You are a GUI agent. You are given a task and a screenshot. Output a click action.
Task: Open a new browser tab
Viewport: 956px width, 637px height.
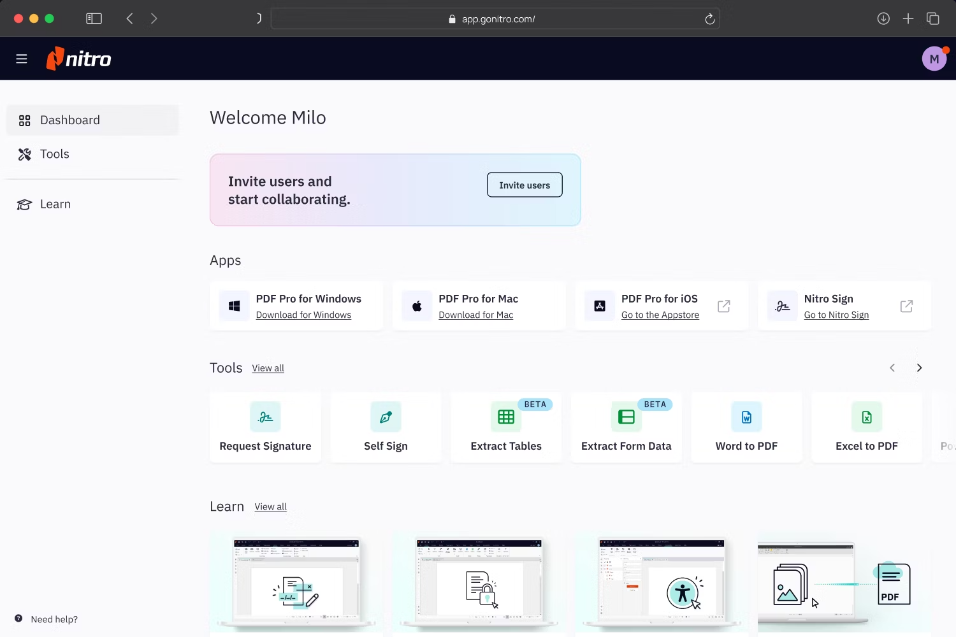click(908, 18)
